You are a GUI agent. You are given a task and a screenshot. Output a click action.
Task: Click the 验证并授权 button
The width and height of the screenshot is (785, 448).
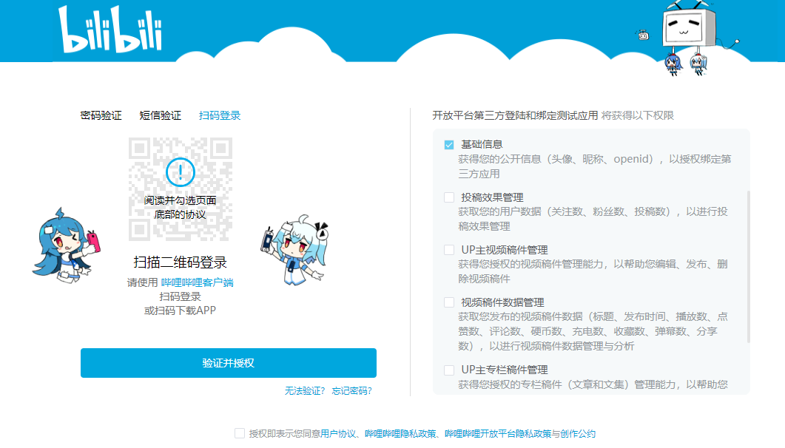point(229,363)
